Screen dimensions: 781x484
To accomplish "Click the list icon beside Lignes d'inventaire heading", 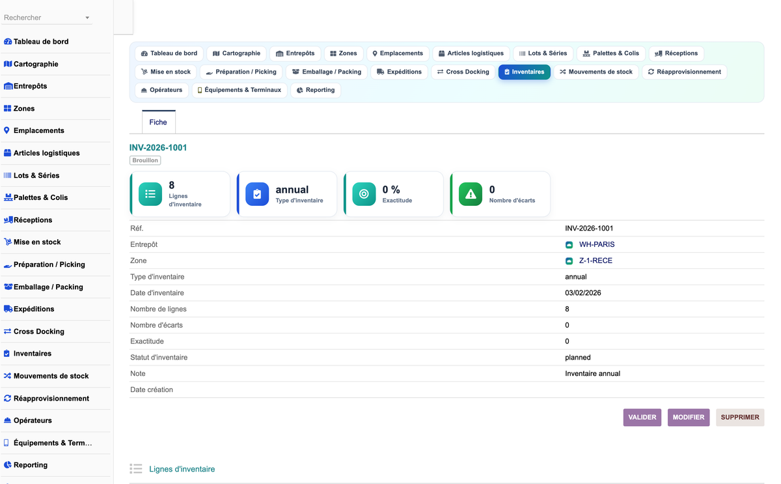I will click(x=136, y=469).
